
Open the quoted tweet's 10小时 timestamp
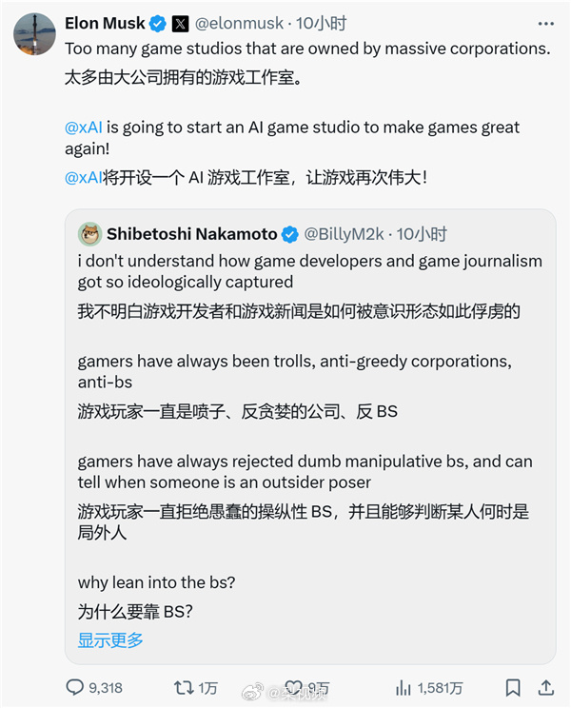pos(422,234)
